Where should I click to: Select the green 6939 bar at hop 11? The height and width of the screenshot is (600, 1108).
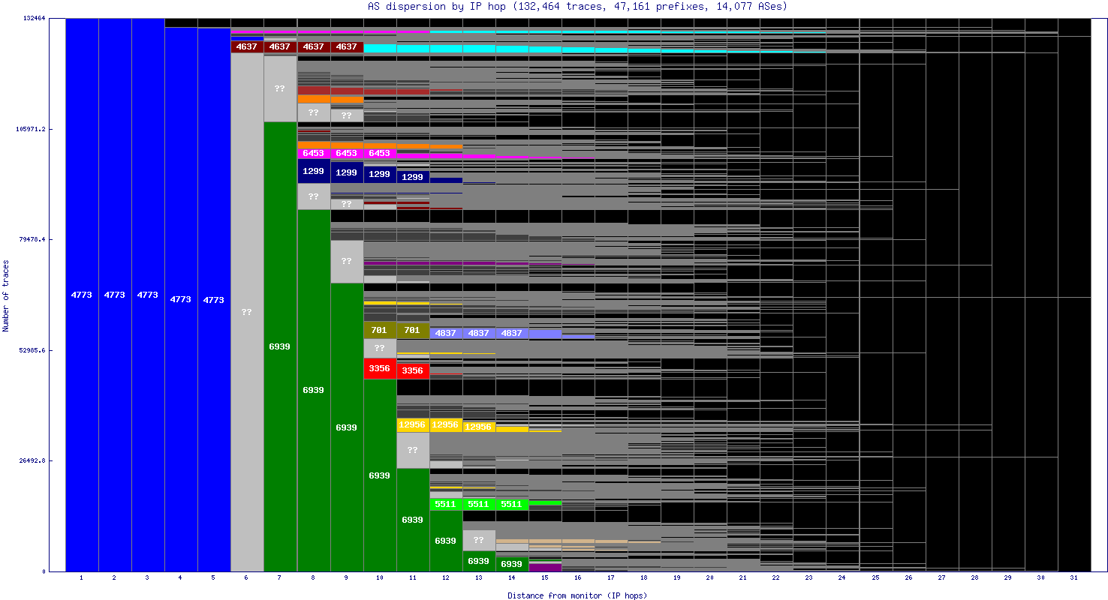click(412, 520)
